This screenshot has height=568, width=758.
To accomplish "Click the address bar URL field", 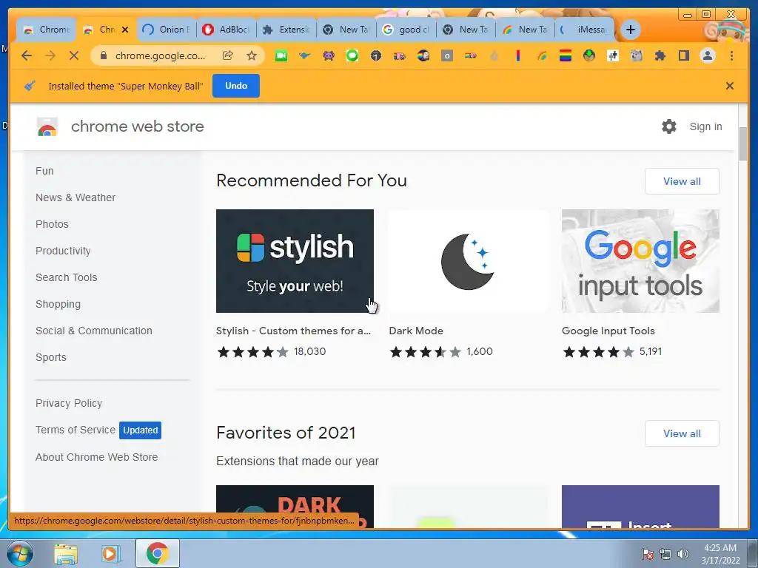I will pos(160,56).
